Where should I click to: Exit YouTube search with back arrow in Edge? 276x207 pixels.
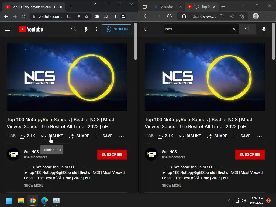tap(146, 29)
